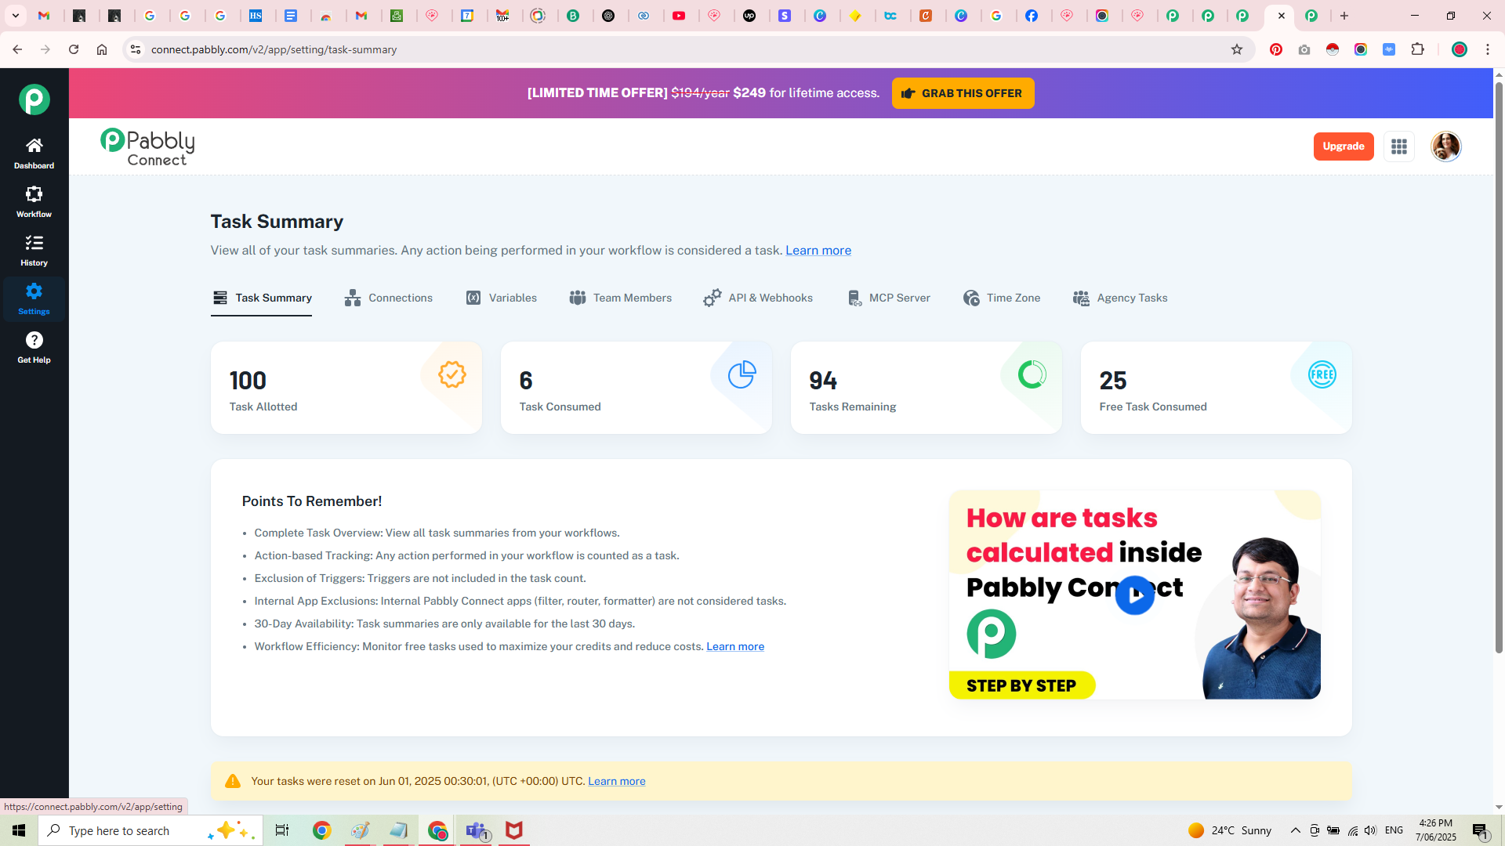This screenshot has height=846, width=1505.
Task: Click the Task Consumed pie chart icon
Action: (742, 374)
